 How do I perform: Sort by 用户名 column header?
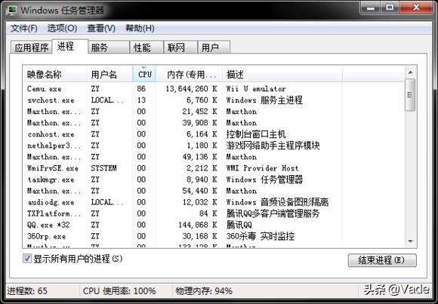pos(109,75)
